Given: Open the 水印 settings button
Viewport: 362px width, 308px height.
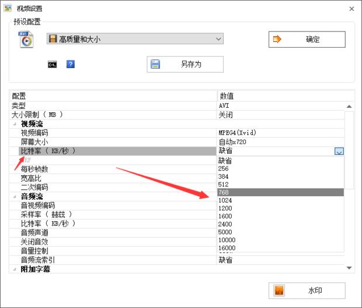Looking at the screenshot, I should coord(307,291).
